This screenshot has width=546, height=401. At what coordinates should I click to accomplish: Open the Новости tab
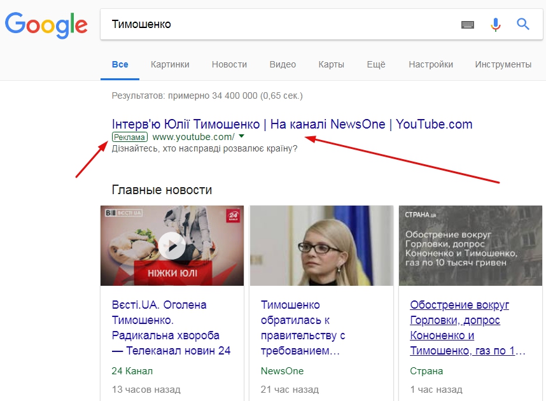pos(229,64)
